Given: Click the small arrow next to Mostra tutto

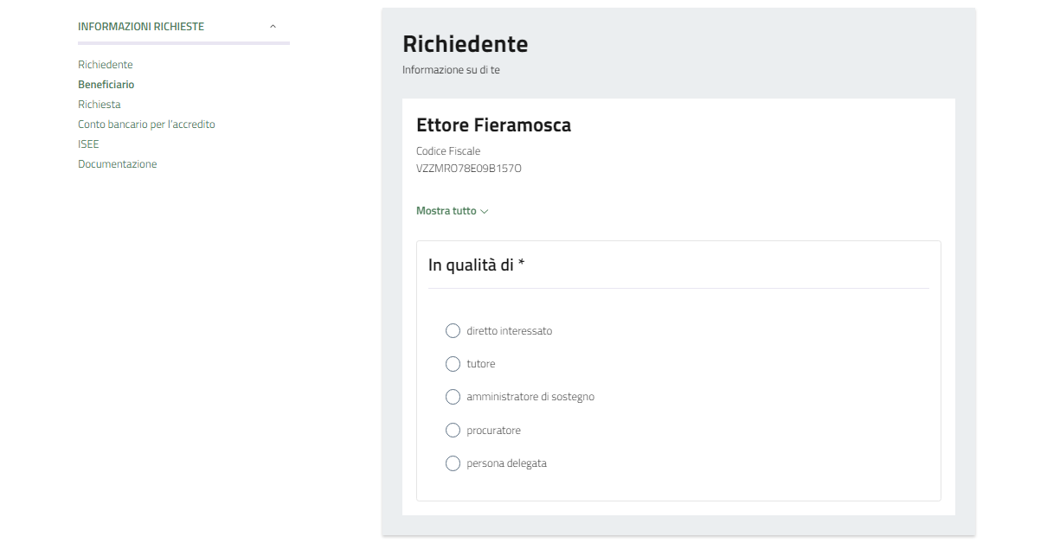Looking at the screenshot, I should click(485, 212).
